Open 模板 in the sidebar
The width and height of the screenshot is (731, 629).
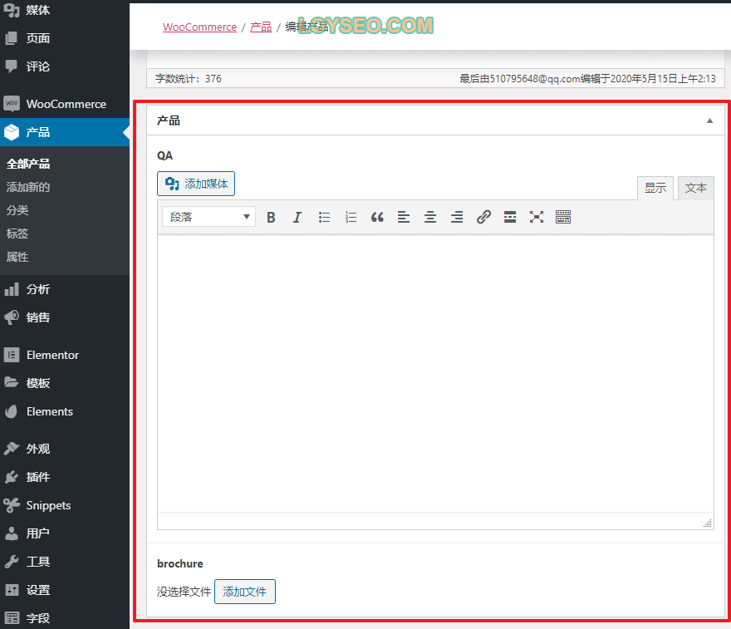coord(65,383)
